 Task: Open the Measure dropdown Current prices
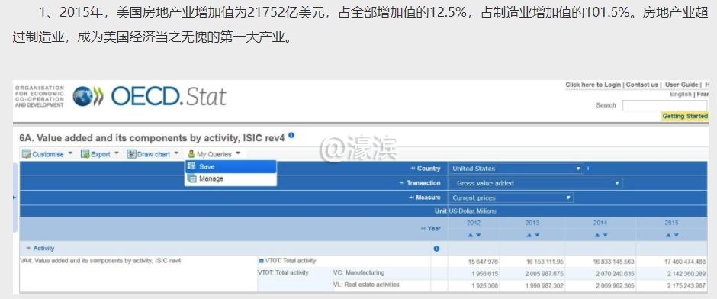[x=511, y=198]
